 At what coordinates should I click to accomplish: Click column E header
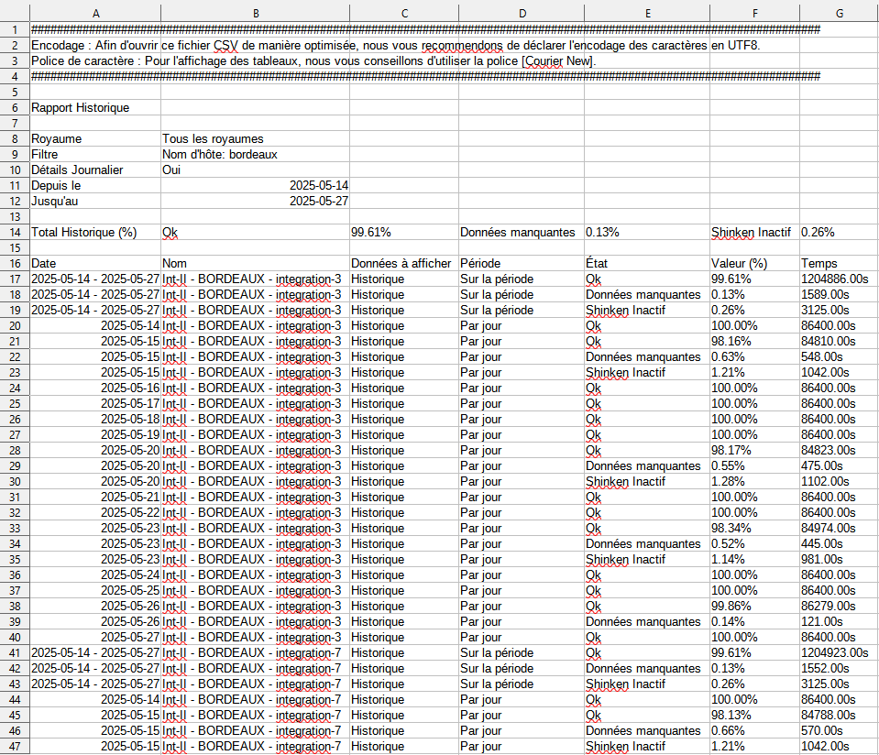point(646,13)
